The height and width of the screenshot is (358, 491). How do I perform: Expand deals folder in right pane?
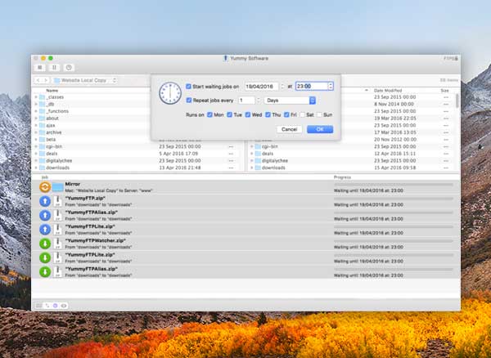[x=251, y=154]
